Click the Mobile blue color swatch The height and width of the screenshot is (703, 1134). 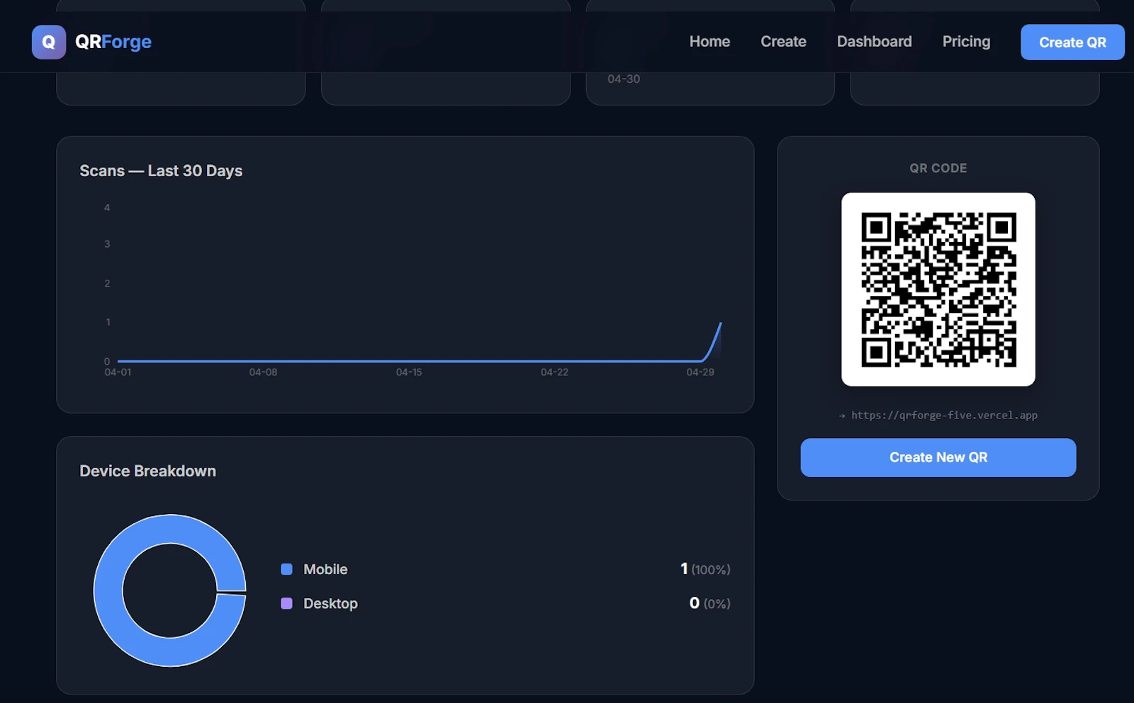pos(286,569)
